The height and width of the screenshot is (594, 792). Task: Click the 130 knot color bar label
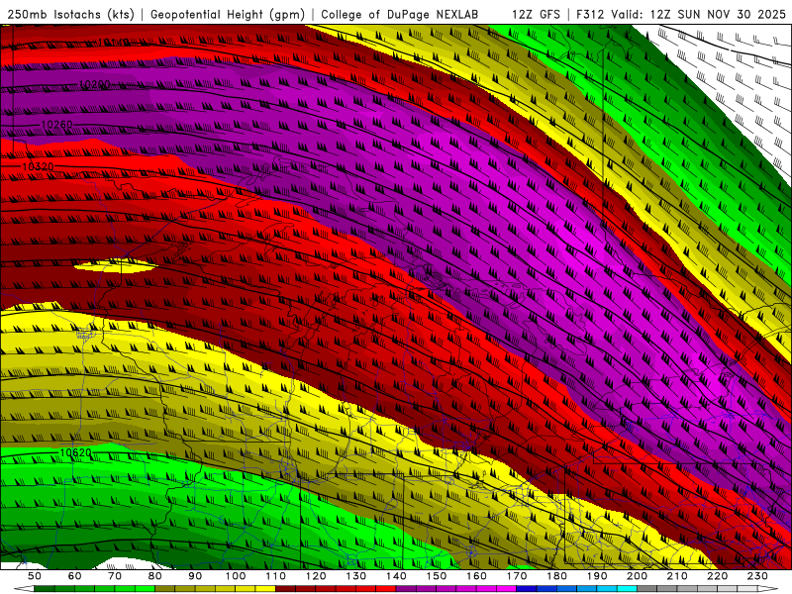pos(355,576)
